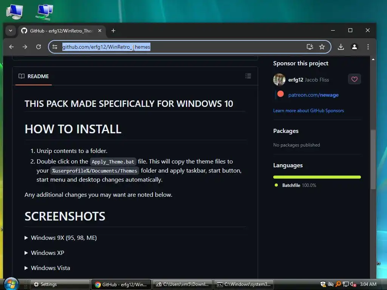Click the Batchfile language progress bar
The image size is (387, 290).
[317, 177]
